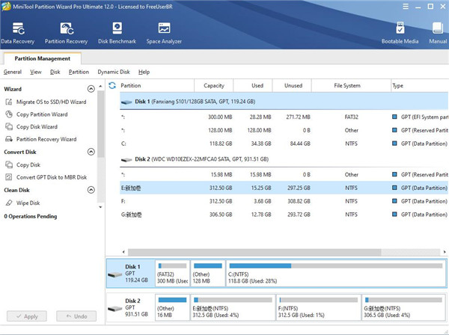Click the Undo button
The image size is (449, 335).
click(x=76, y=317)
